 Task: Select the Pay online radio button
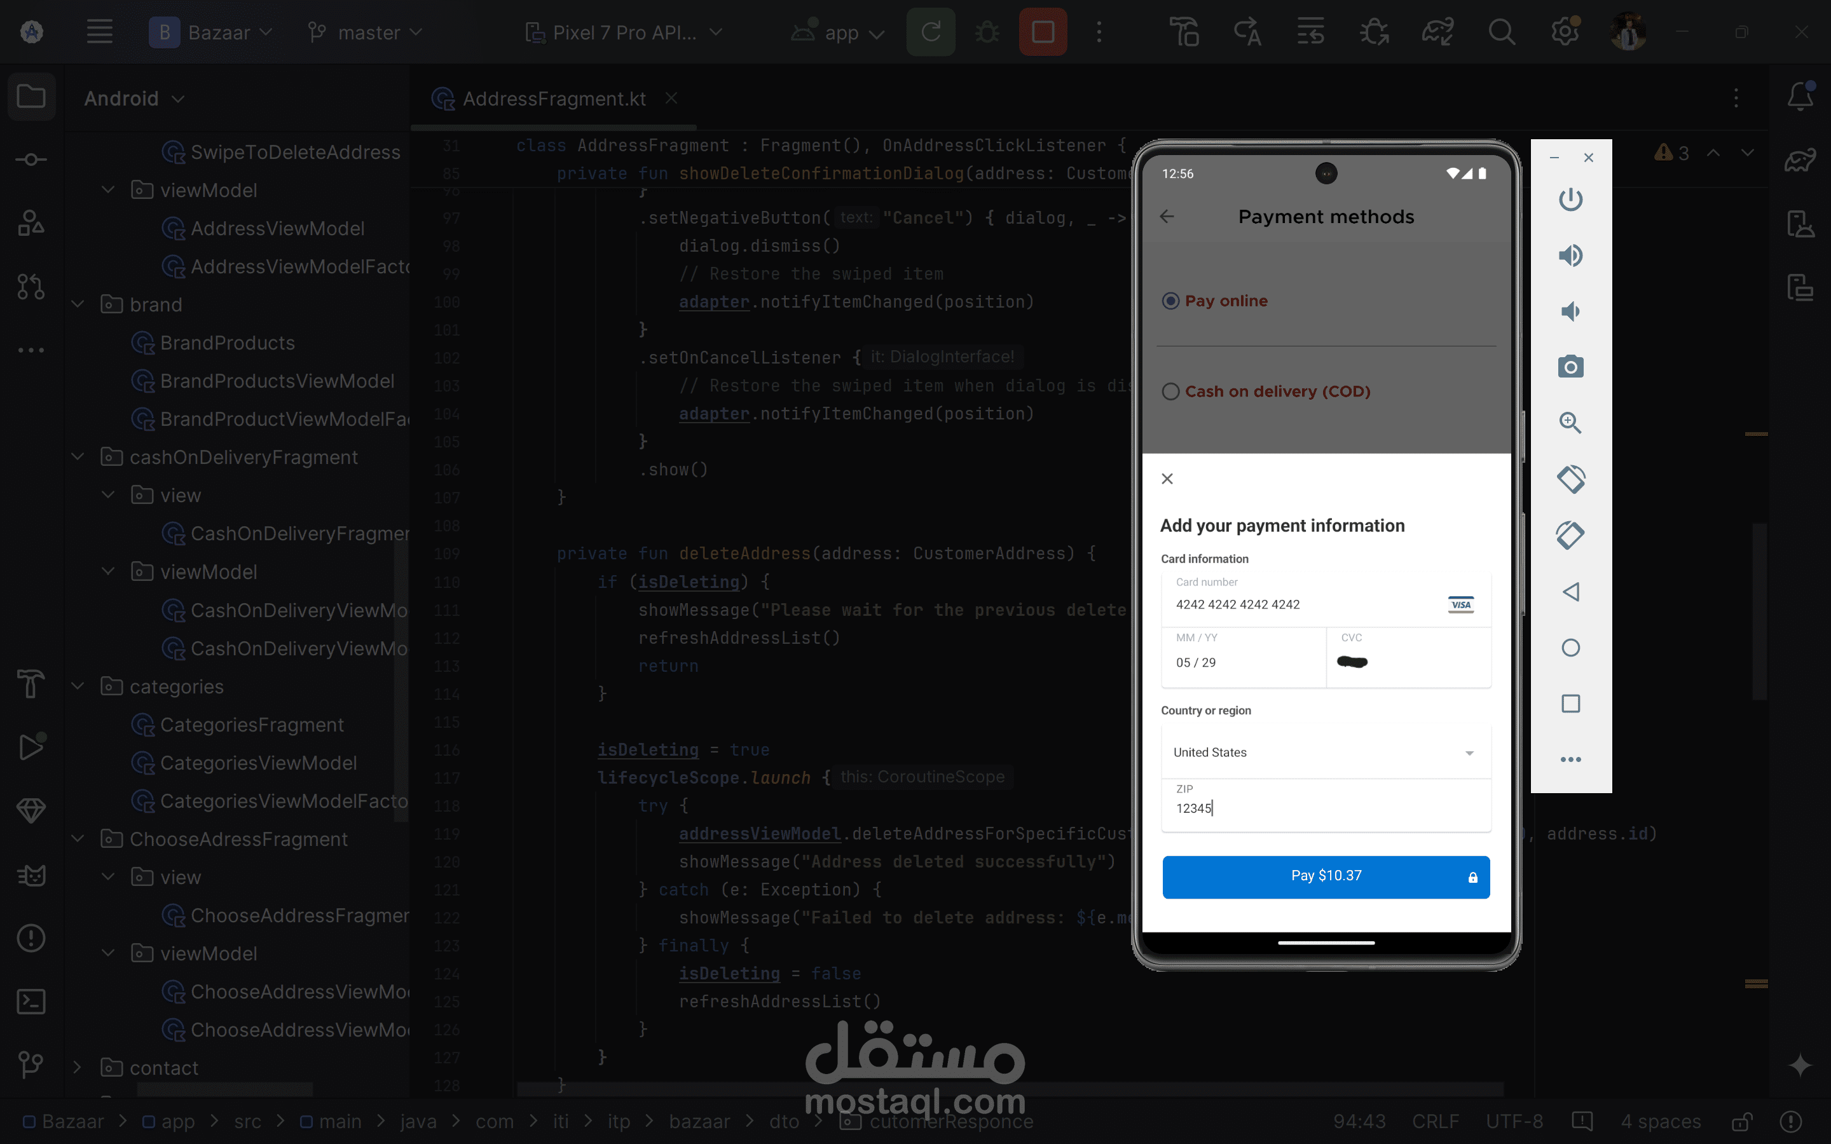click(x=1170, y=301)
